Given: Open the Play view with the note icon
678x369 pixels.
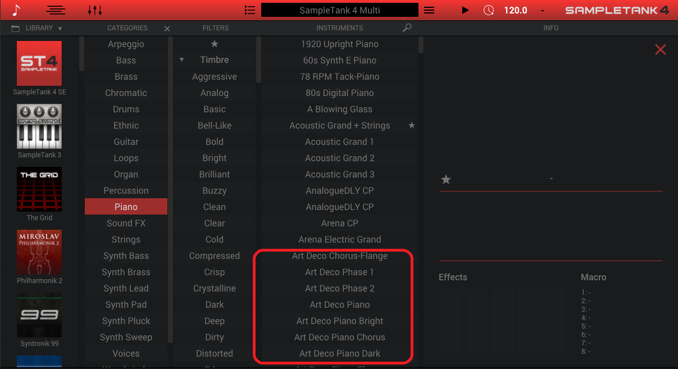Looking at the screenshot, I should pyautogui.click(x=16, y=10).
